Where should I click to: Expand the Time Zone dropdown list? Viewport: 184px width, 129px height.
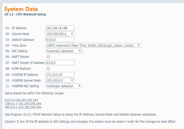coord(93,45)
